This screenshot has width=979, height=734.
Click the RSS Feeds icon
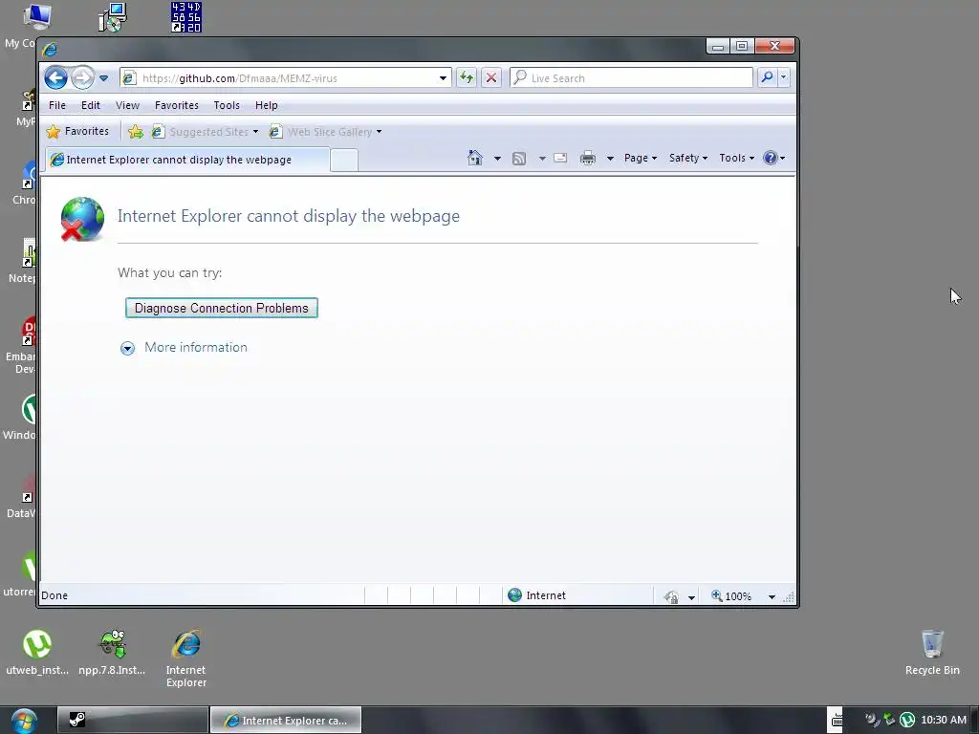click(x=519, y=159)
